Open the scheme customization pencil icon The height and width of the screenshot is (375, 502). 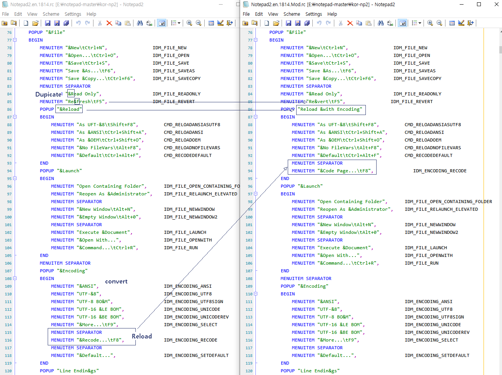pyautogui.click(x=220, y=23)
